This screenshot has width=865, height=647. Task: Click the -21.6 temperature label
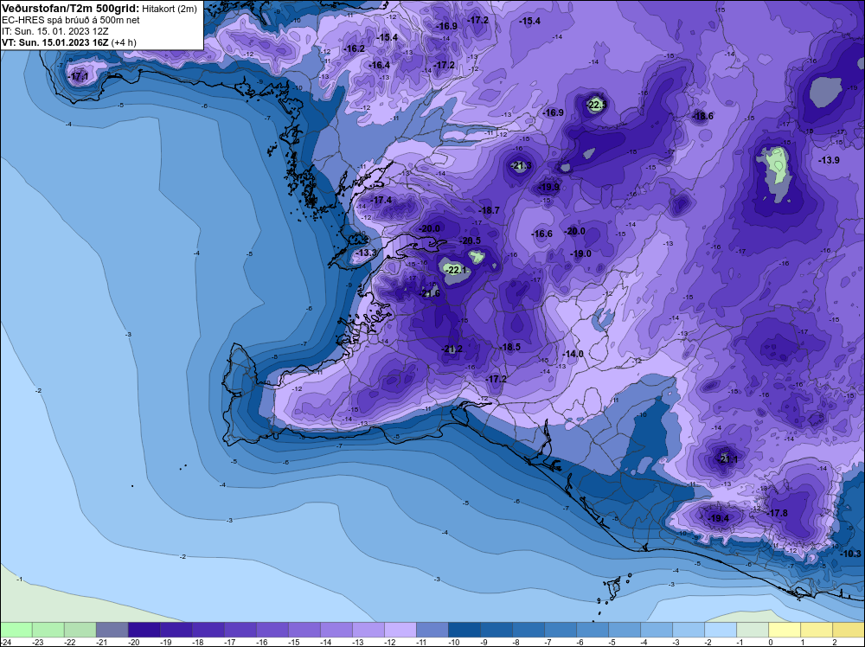pos(430,293)
